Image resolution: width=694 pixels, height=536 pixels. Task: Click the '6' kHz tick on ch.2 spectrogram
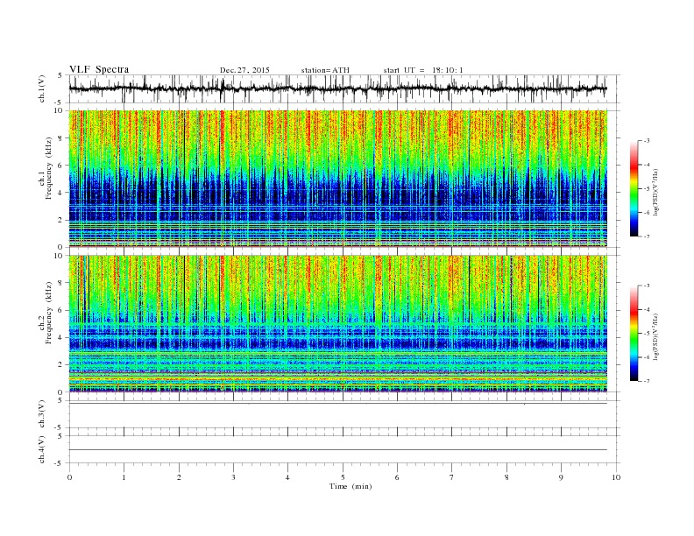click(61, 310)
